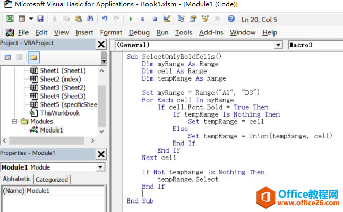This screenshot has width=343, height=212.
Task: Click the Cut scissors icon
Action: tap(54, 19)
